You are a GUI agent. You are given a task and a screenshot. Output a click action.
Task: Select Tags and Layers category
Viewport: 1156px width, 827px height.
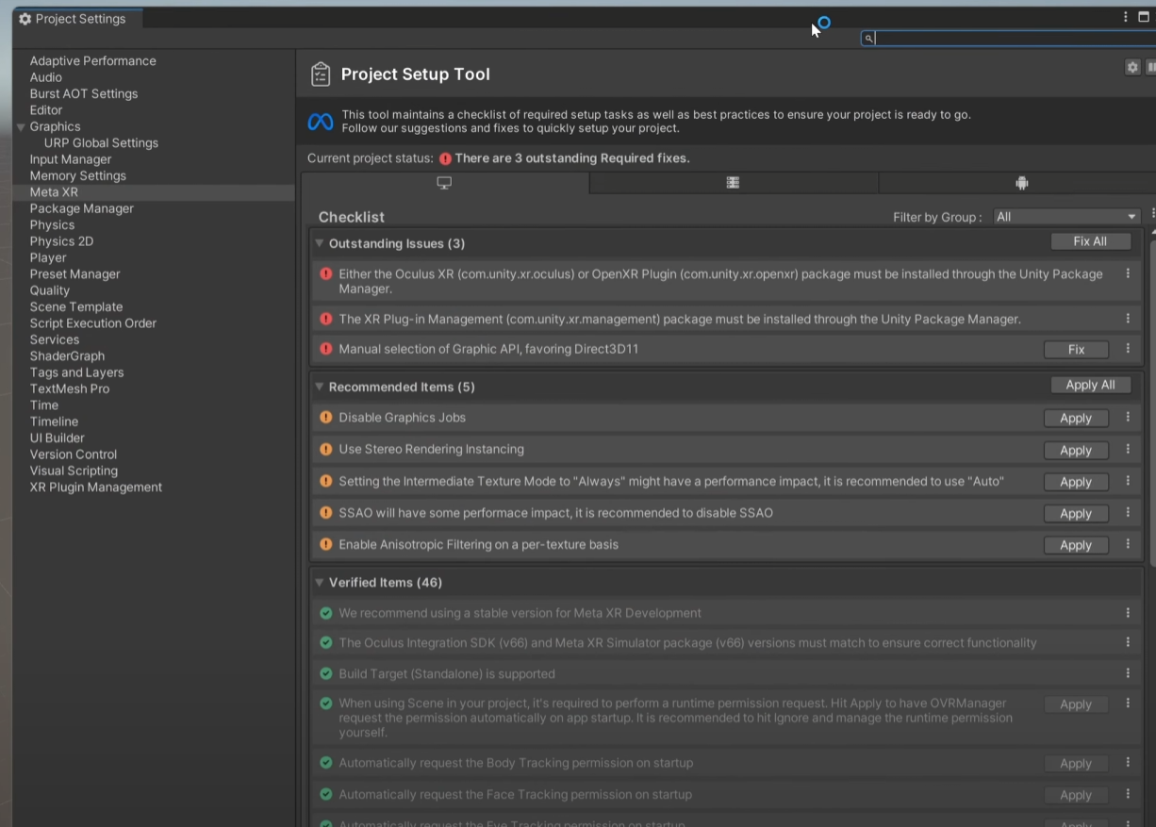click(76, 372)
